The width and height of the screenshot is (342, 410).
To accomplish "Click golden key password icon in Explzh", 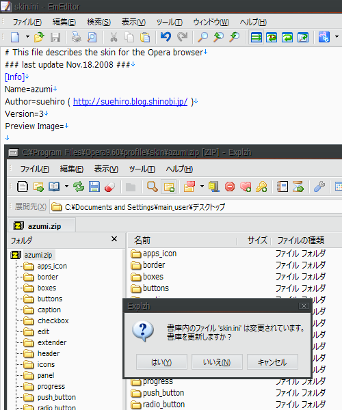I will [x=261, y=187].
